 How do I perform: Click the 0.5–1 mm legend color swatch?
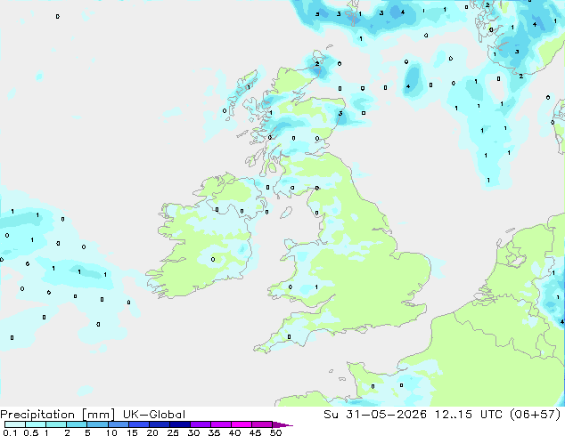point(36,424)
